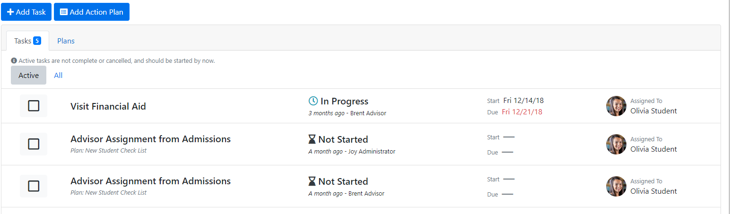The width and height of the screenshot is (730, 214).
Task: Select the Tasks tab
Action: (27, 41)
